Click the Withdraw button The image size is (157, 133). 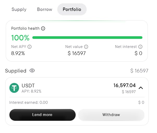111,115
